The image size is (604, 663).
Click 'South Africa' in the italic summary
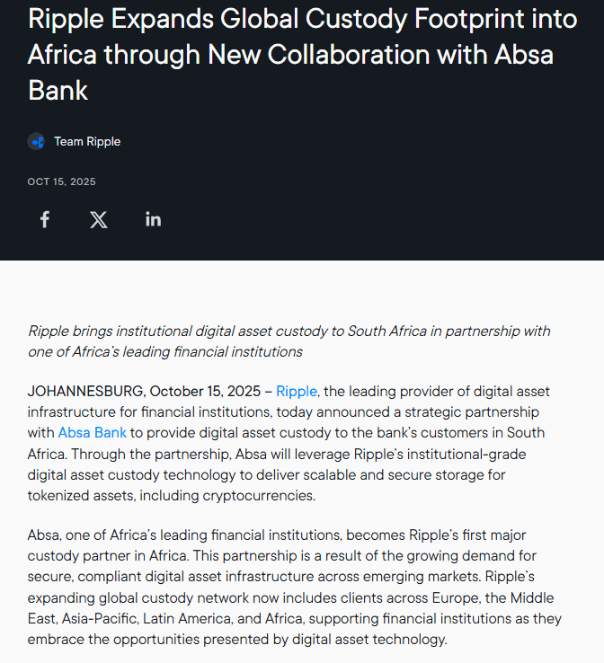point(388,331)
